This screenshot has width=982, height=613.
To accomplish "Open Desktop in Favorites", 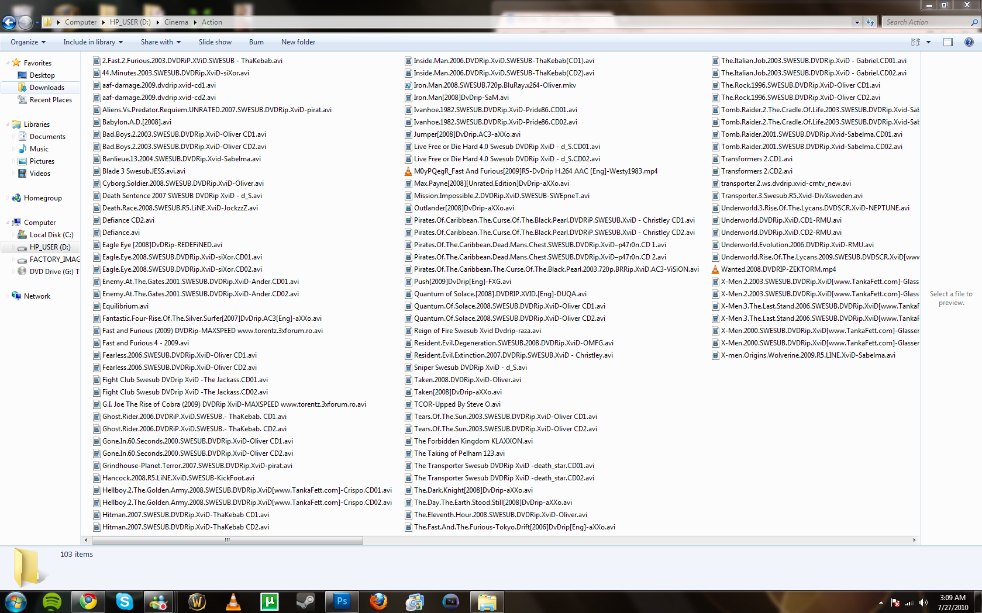I will 42,75.
